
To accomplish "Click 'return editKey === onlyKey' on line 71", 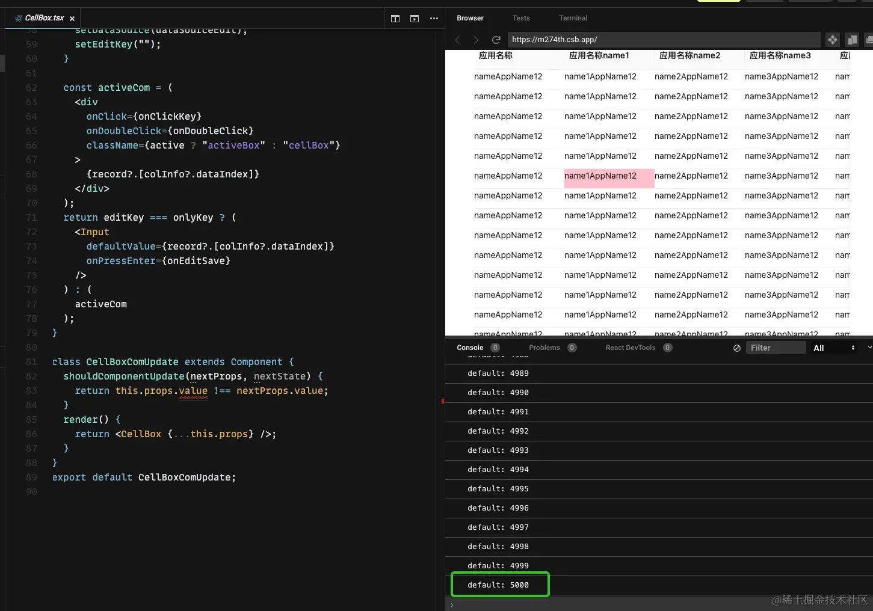I will [138, 218].
